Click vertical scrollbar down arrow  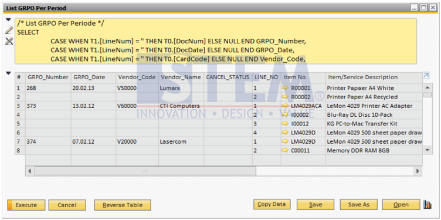(428, 150)
